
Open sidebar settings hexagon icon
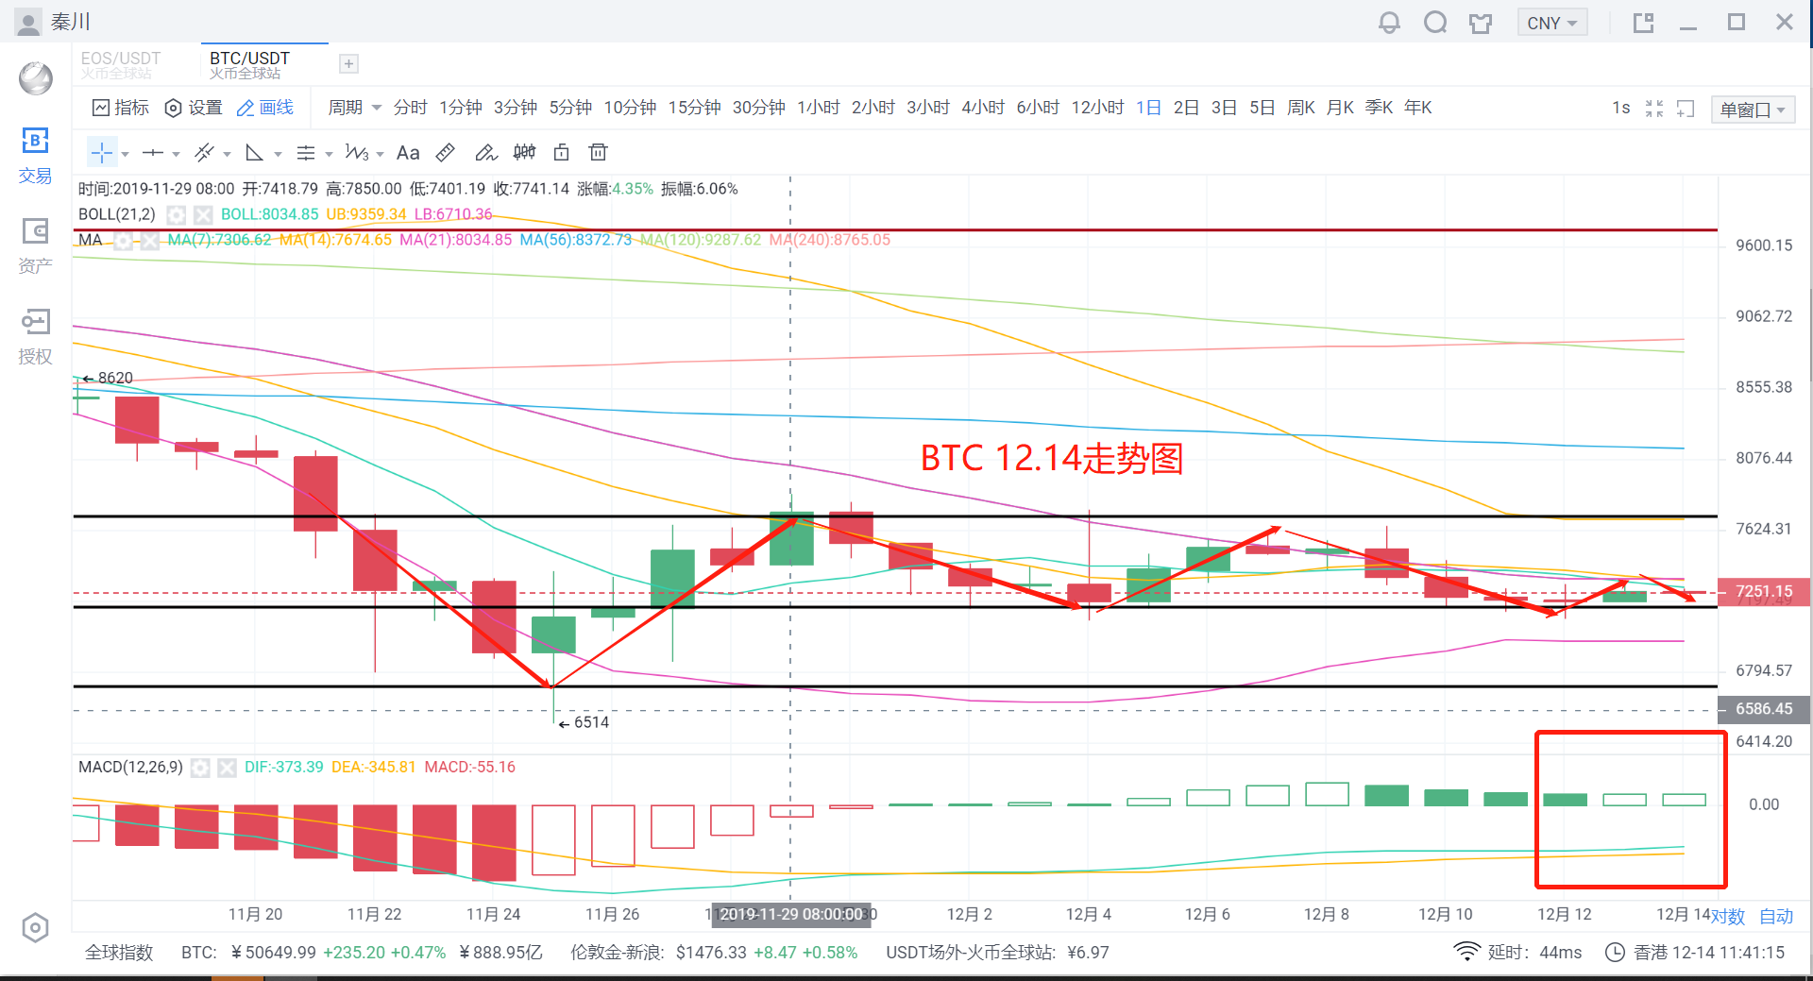[x=35, y=928]
